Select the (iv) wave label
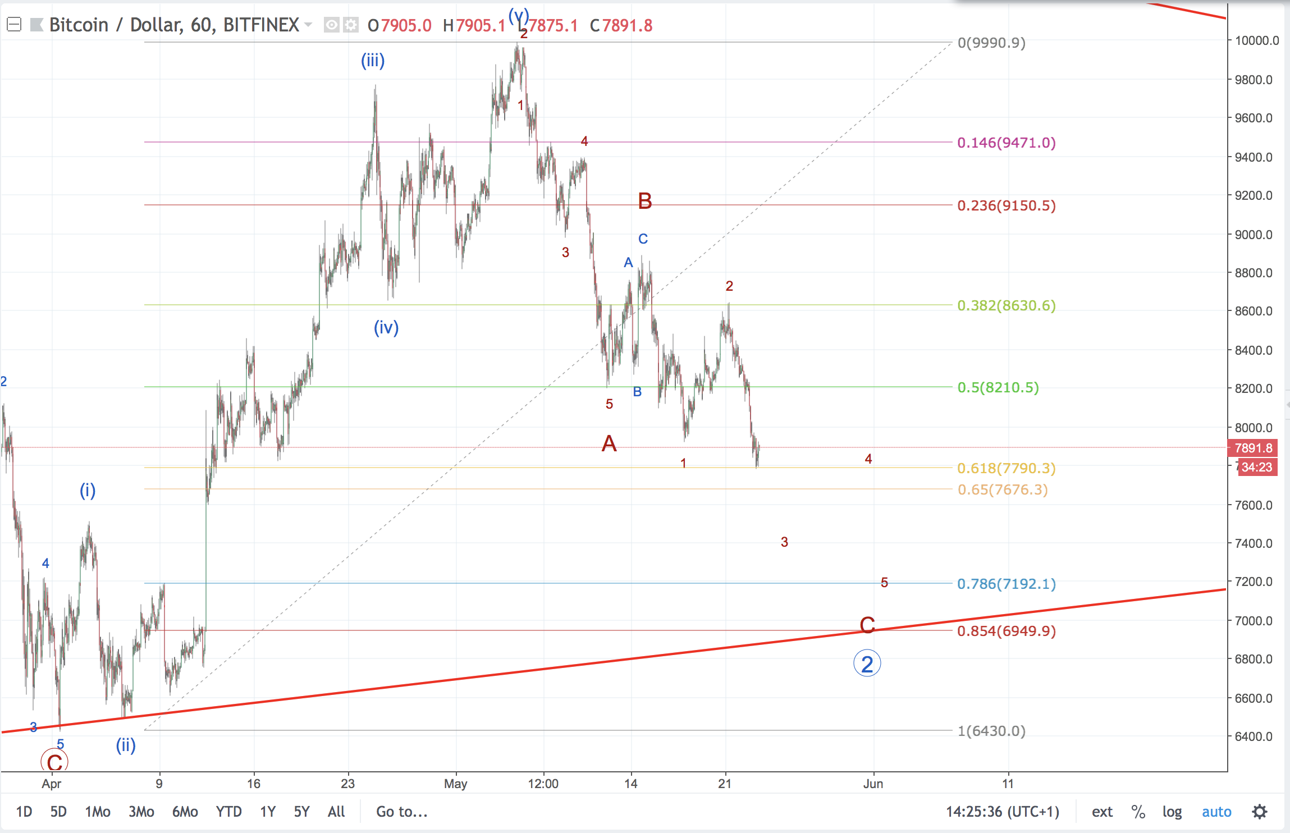 (386, 327)
